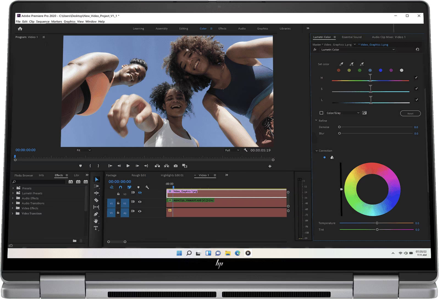Click the Extract button
The height and width of the screenshot is (299, 439).
pyautogui.click(x=166, y=166)
